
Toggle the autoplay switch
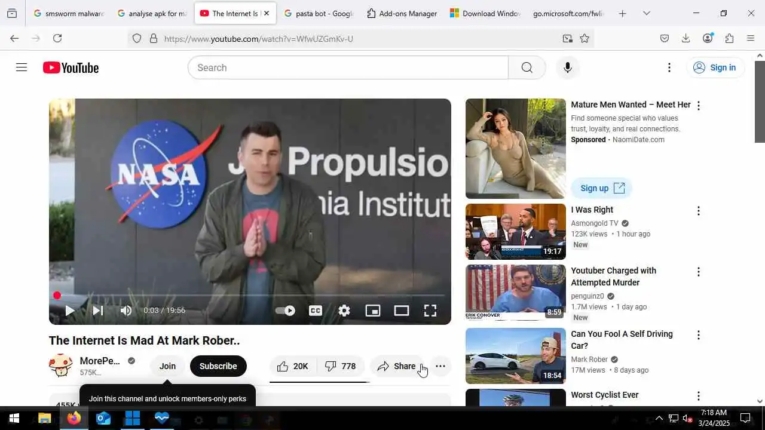[x=285, y=311]
